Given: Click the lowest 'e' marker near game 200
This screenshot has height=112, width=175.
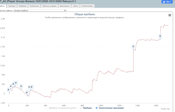Looking at the screenshot, I should tap(27, 92).
